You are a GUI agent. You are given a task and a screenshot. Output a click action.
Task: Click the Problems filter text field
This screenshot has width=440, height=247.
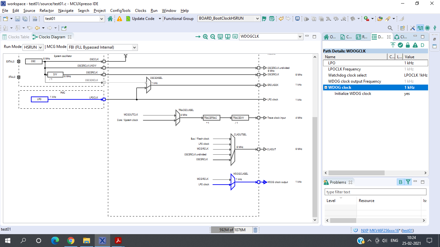375,192
